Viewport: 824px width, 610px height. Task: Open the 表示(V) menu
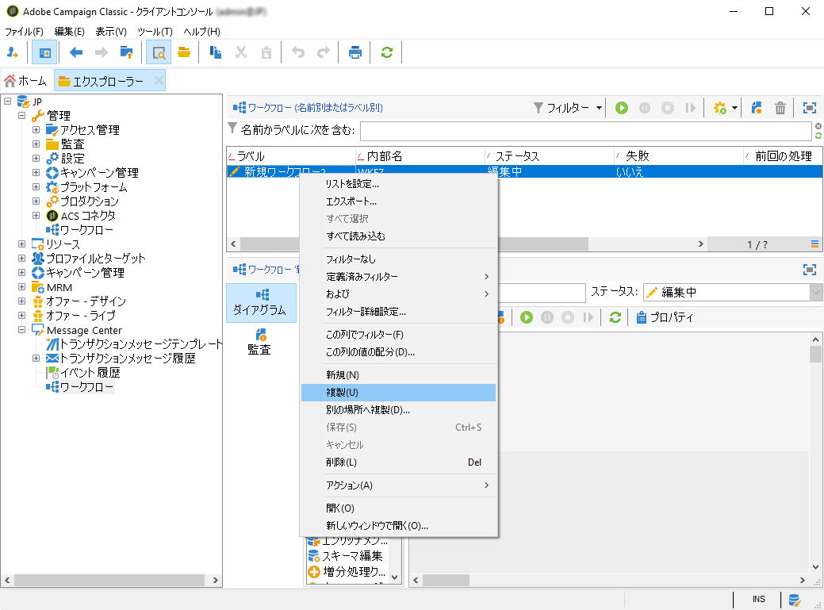(111, 32)
